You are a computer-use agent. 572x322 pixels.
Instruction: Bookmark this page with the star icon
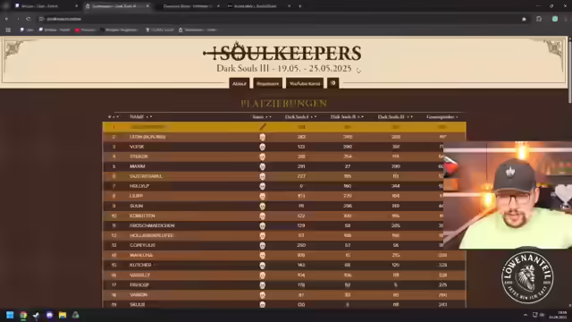(524, 19)
